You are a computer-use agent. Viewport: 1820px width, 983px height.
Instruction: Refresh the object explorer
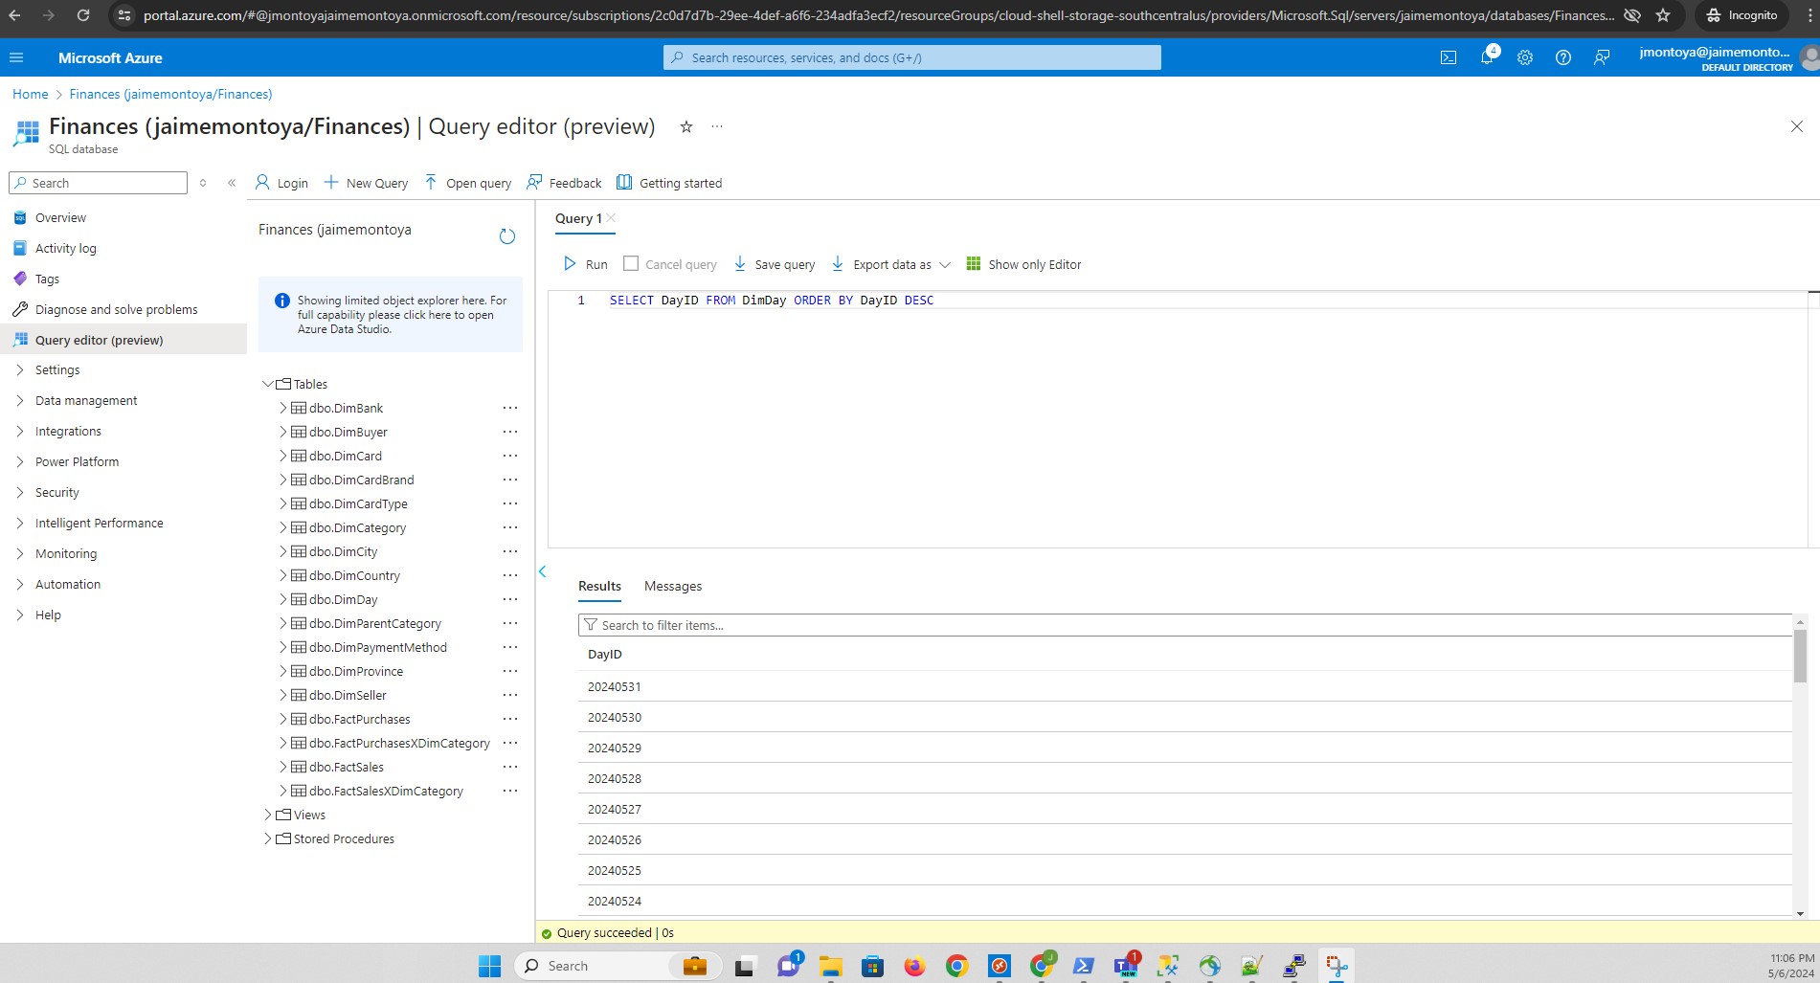507,236
